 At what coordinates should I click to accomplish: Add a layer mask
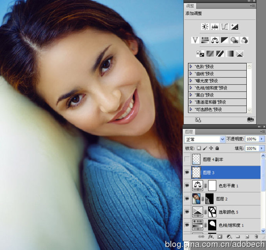pyautogui.click(x=220, y=237)
